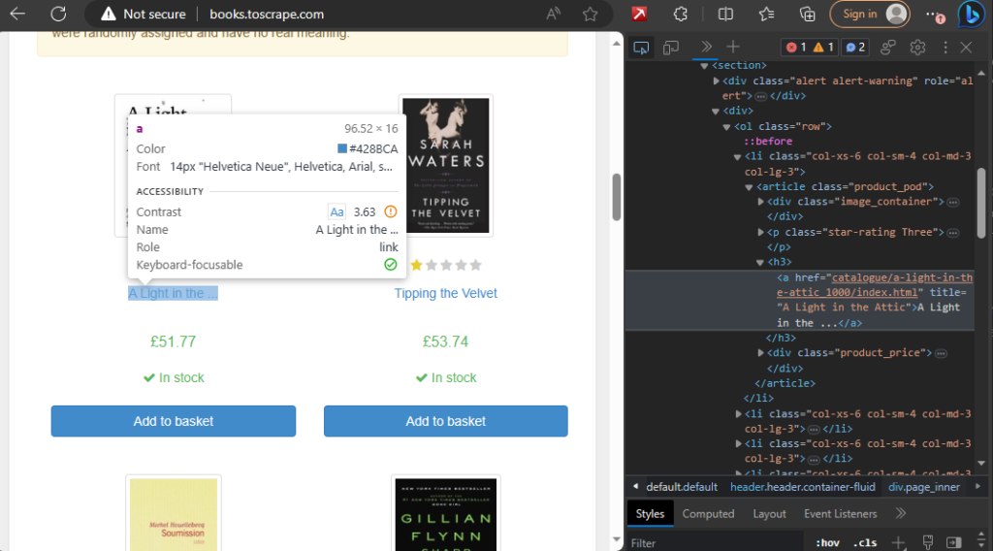The height and width of the screenshot is (551, 993).
Task: Open DevTools settings gear
Action: tap(917, 48)
